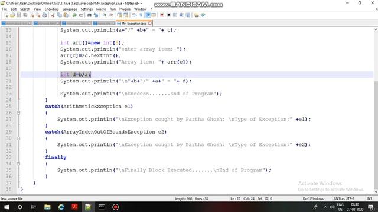Save the file with the Save icon
378x212 pixels.
[19, 15]
